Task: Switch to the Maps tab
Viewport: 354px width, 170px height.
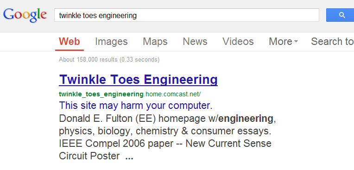Action: coord(155,42)
